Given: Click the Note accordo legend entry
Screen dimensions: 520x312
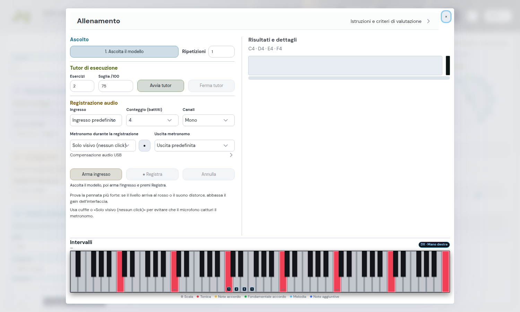Looking at the screenshot, I should (228, 297).
